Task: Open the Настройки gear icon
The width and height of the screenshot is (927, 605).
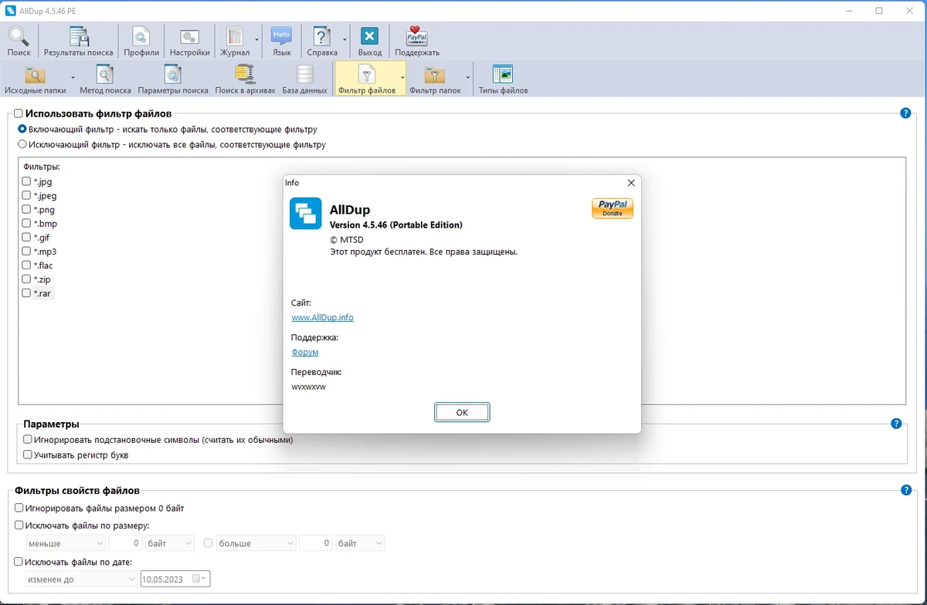Action: click(x=189, y=41)
